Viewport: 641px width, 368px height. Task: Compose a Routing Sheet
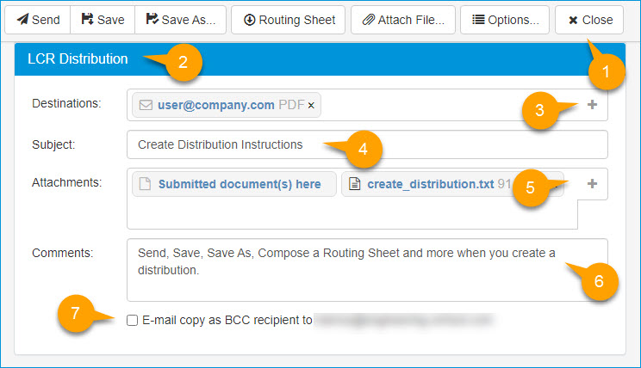coord(289,20)
